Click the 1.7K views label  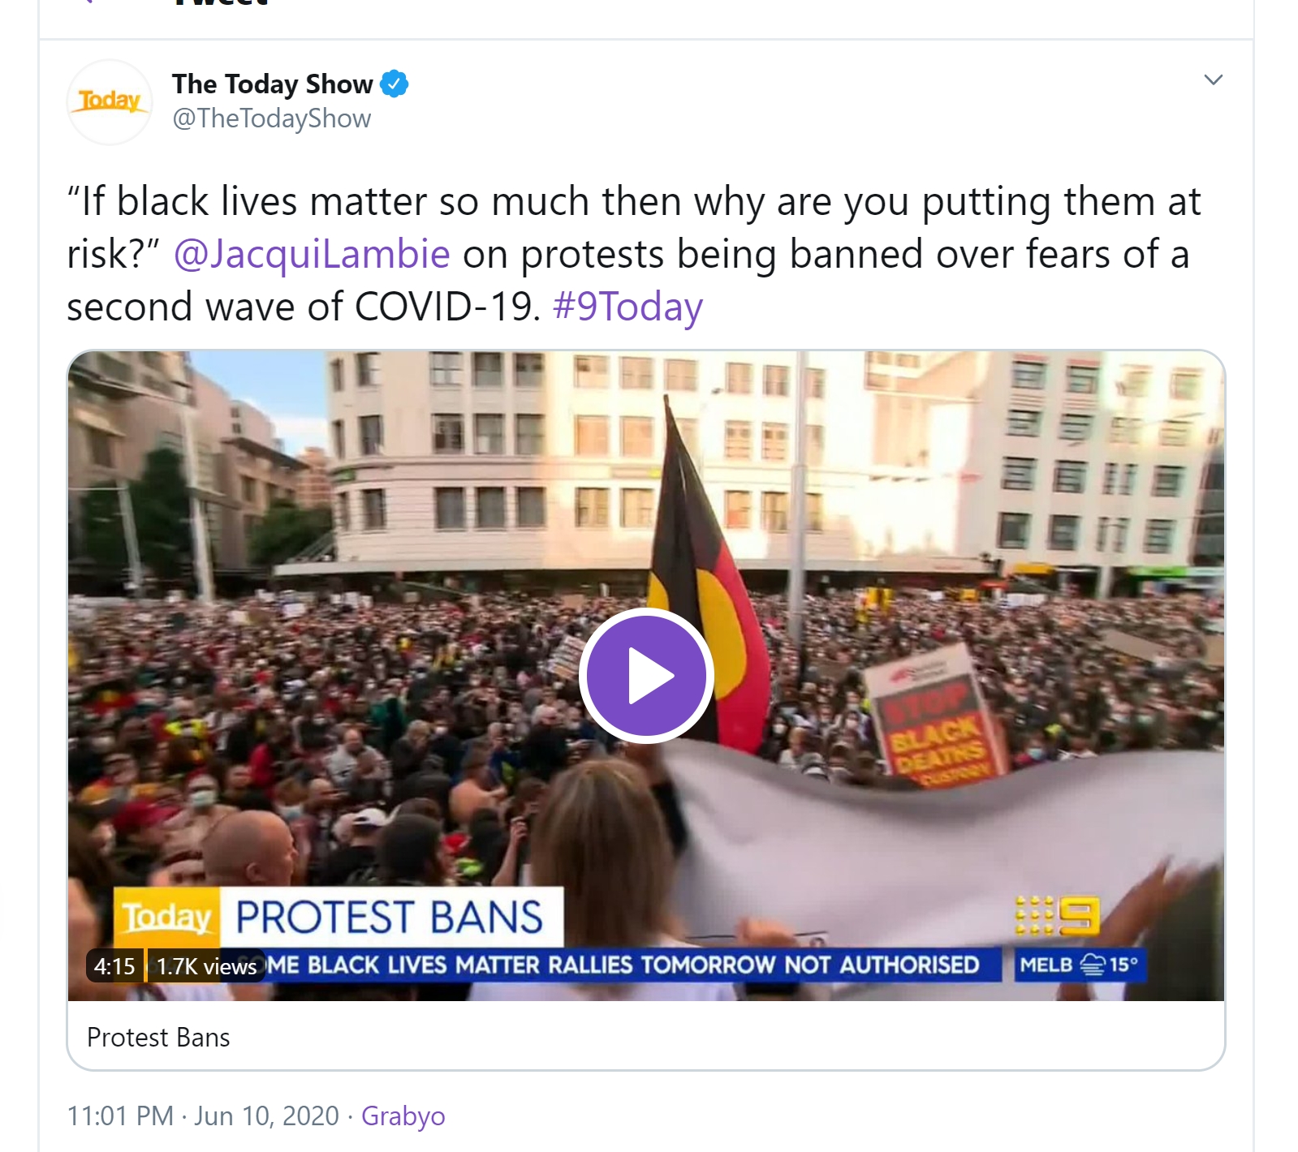[206, 965]
